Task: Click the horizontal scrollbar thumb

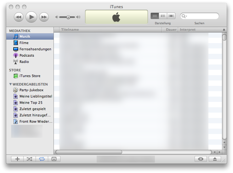Action: (89, 152)
